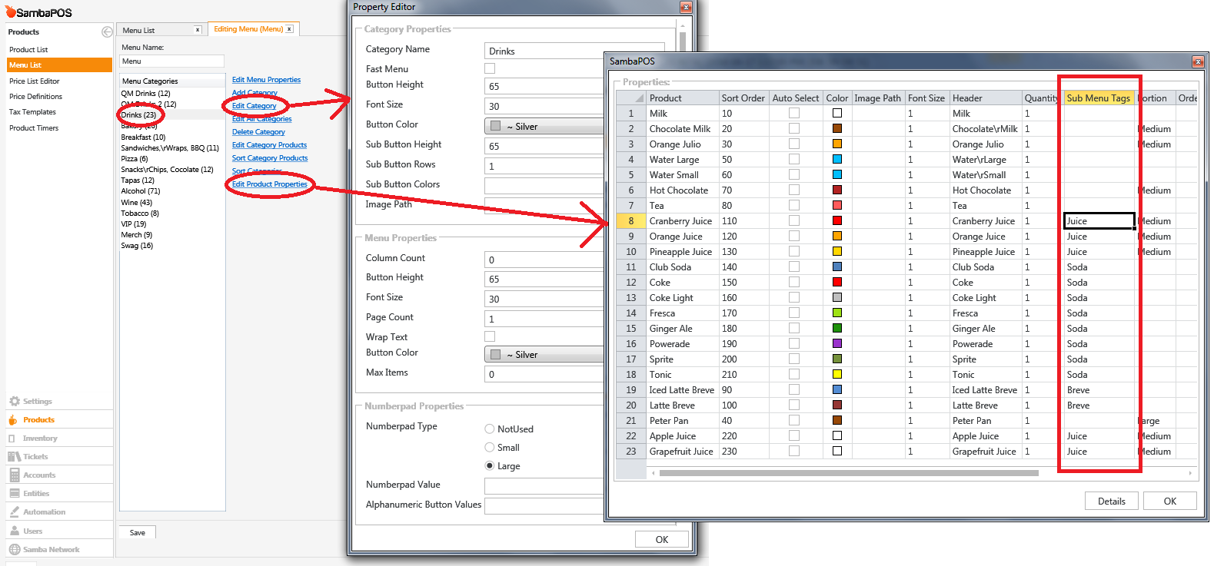Open the Automation section in sidebar
This screenshot has width=1214, height=566.
tap(44, 511)
